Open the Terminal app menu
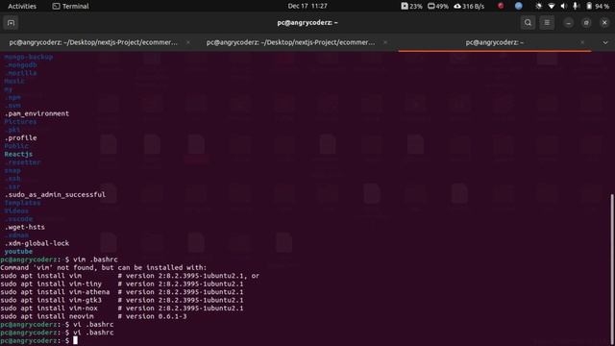 tap(70, 6)
